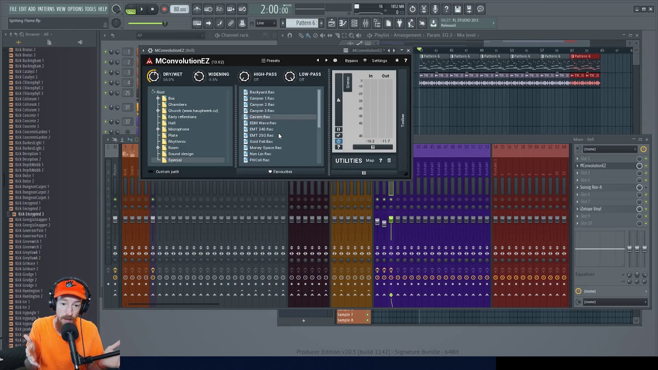Toggle the metronome icon
The height and width of the screenshot is (370, 658).
(197, 9)
